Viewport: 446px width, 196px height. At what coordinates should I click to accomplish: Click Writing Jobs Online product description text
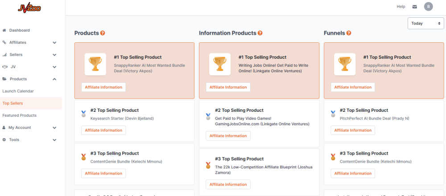[273, 68]
